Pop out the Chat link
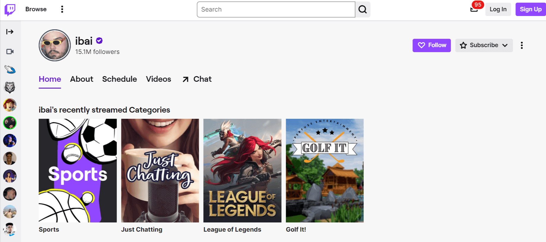 [197, 79]
